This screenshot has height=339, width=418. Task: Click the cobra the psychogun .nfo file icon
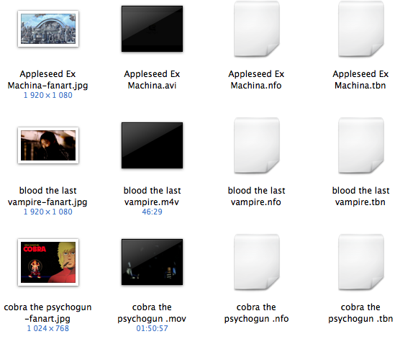tap(256, 262)
